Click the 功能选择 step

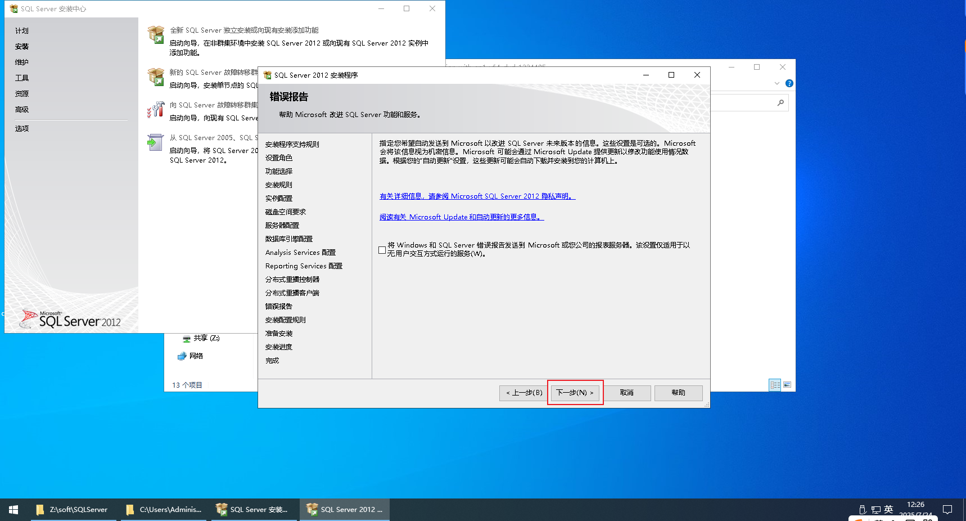279,172
